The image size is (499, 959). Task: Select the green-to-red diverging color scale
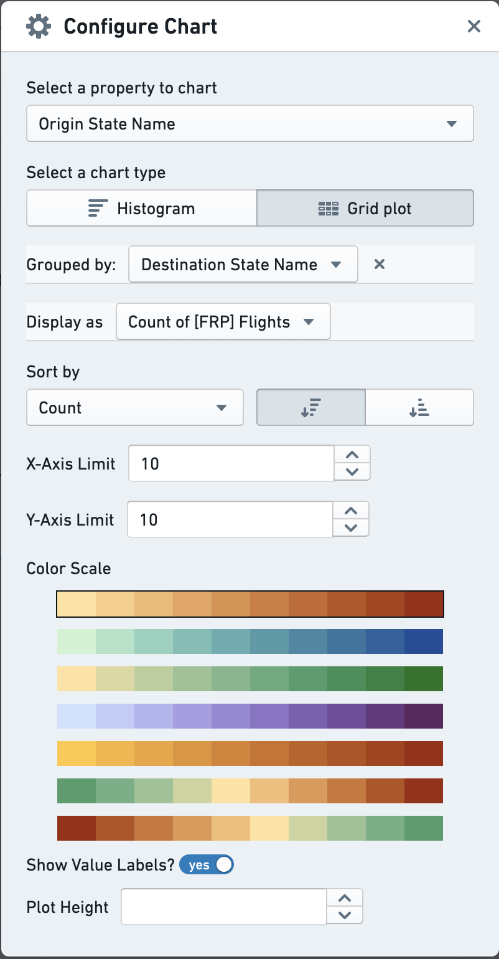point(250,791)
